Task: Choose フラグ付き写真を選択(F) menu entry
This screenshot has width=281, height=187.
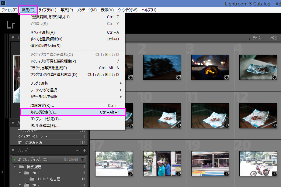Action: 73,68
